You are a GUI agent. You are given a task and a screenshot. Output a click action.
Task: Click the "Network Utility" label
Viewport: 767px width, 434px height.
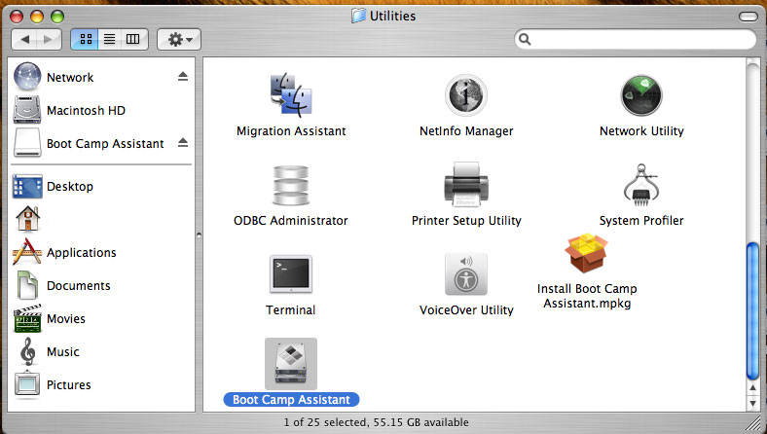(x=641, y=131)
